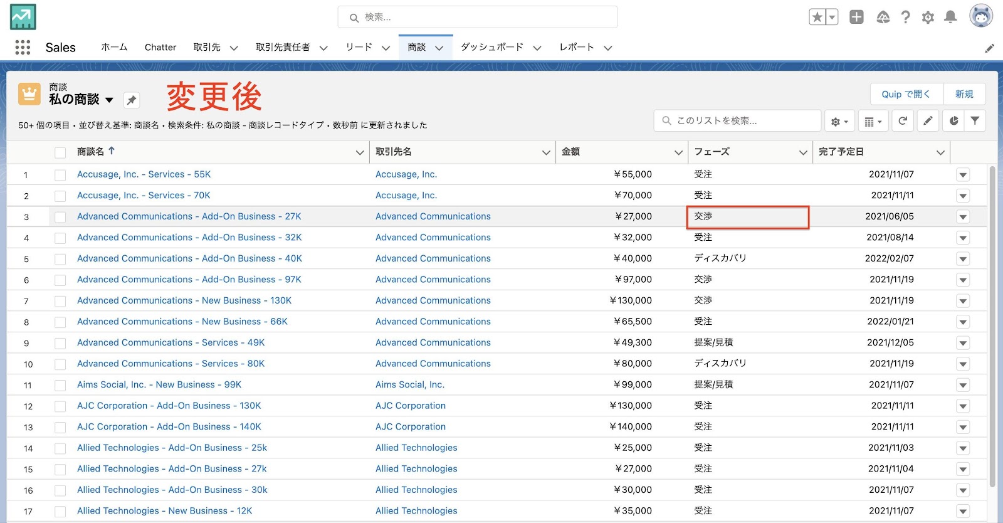Open Allied Technologies - New Business - 12K
The width and height of the screenshot is (1003, 523).
(x=164, y=511)
